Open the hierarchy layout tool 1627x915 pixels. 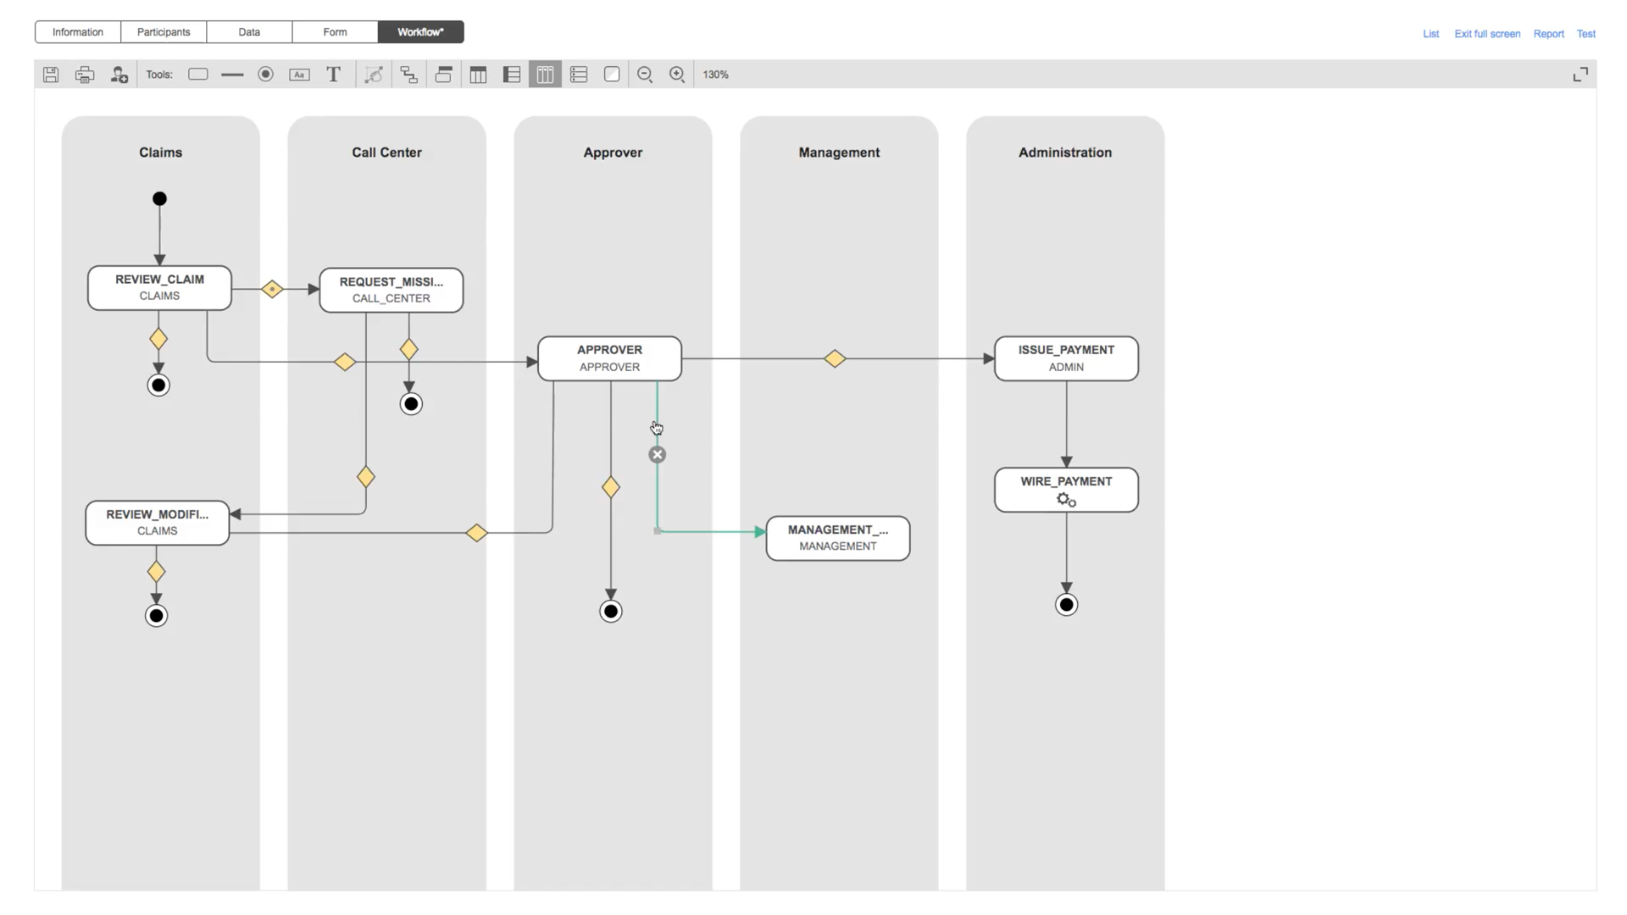(x=409, y=74)
